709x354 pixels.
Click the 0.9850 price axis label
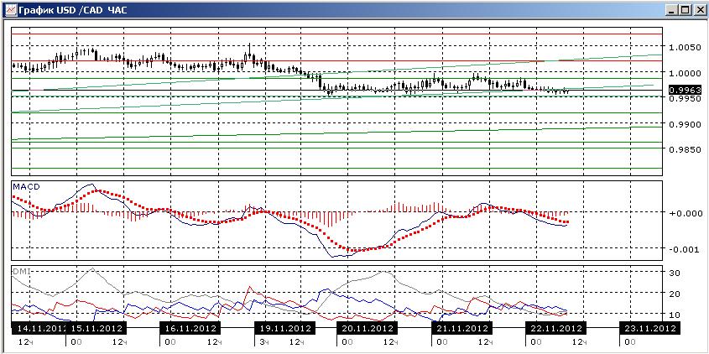[683, 149]
